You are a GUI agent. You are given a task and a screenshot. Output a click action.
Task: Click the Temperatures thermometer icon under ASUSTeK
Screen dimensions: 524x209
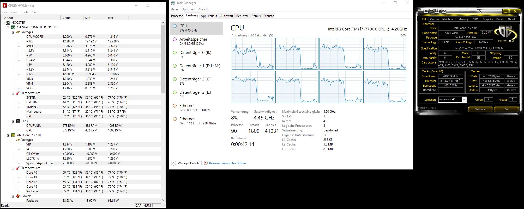(18, 93)
